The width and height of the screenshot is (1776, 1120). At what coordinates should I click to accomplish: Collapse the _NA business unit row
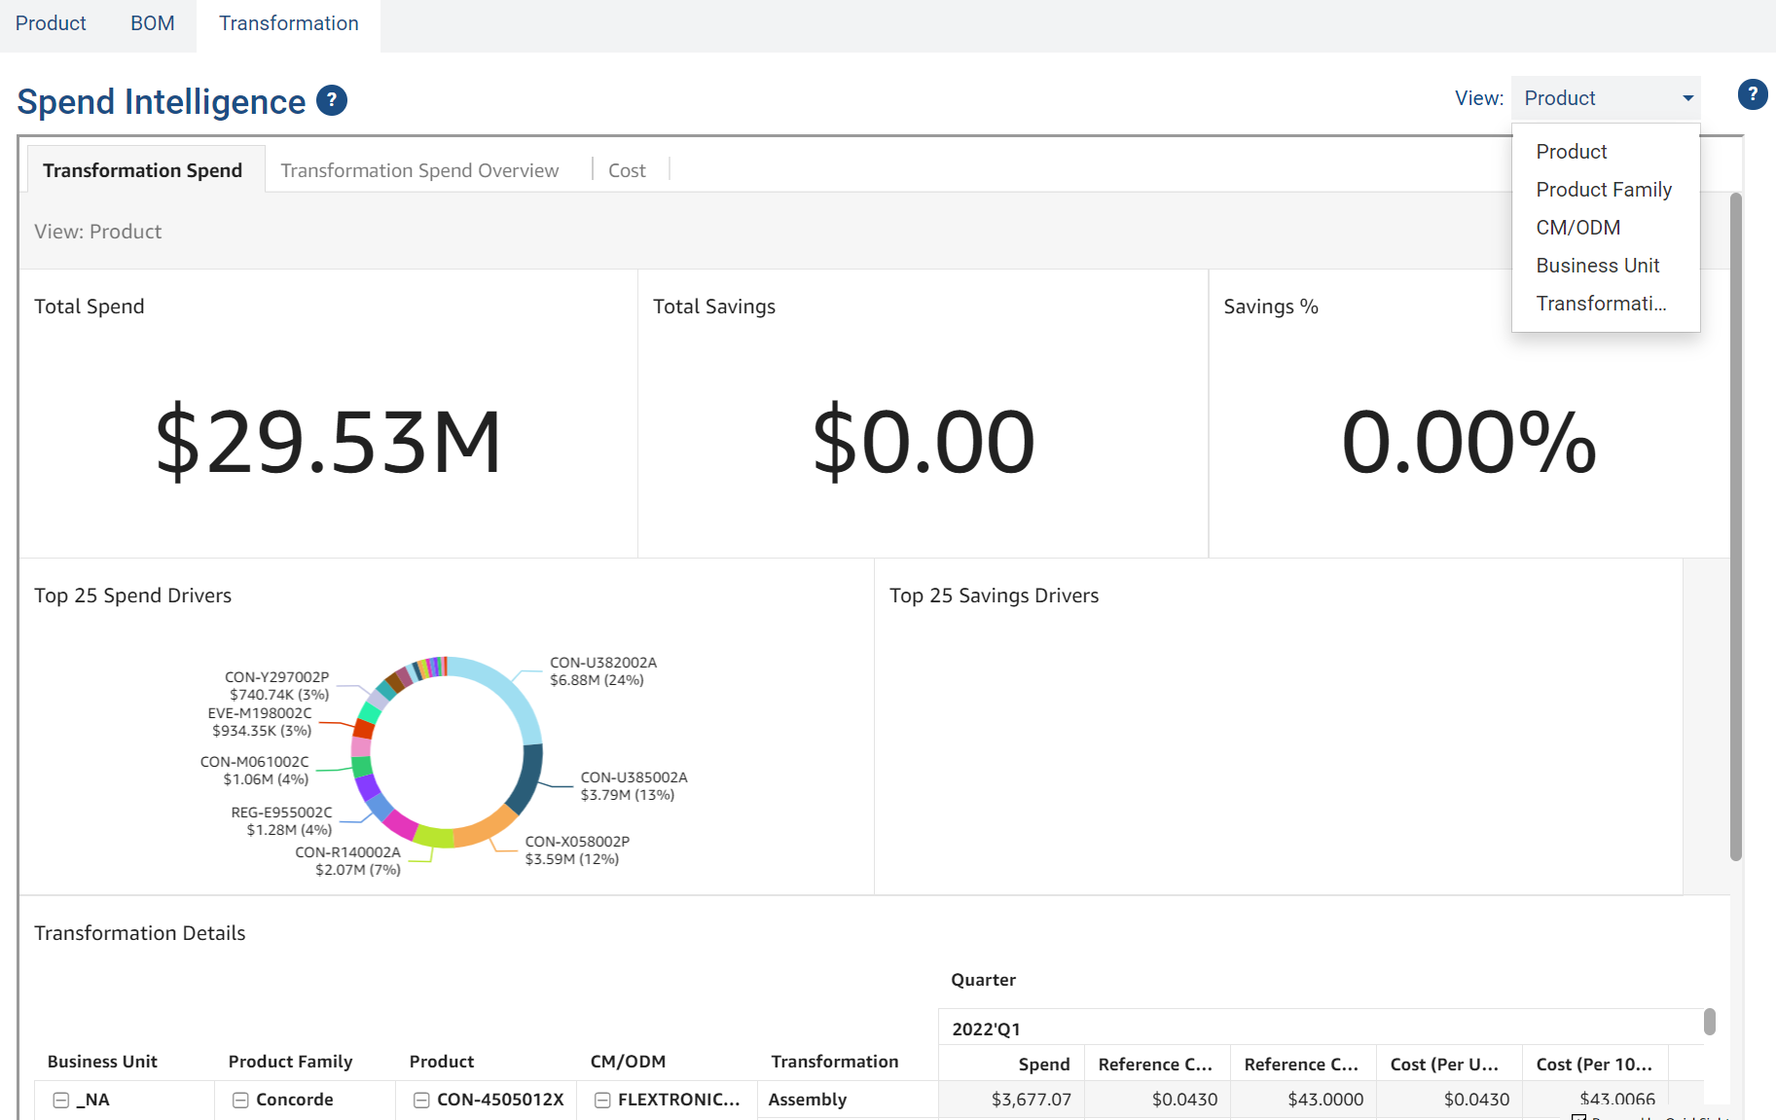point(61,1100)
